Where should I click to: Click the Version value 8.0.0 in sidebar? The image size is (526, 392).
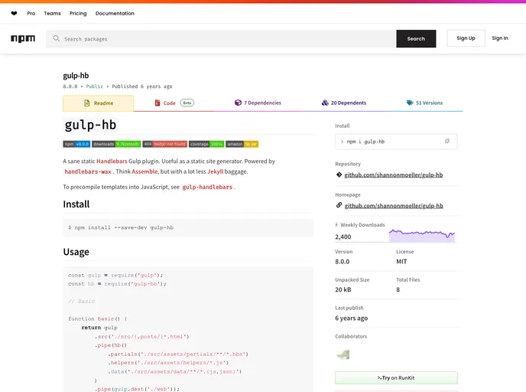pyautogui.click(x=343, y=262)
